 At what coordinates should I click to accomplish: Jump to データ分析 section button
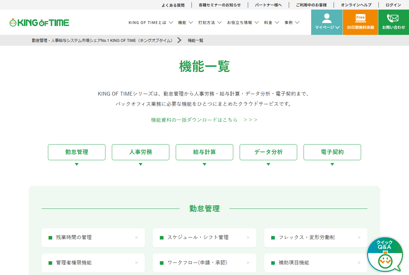[x=268, y=152]
